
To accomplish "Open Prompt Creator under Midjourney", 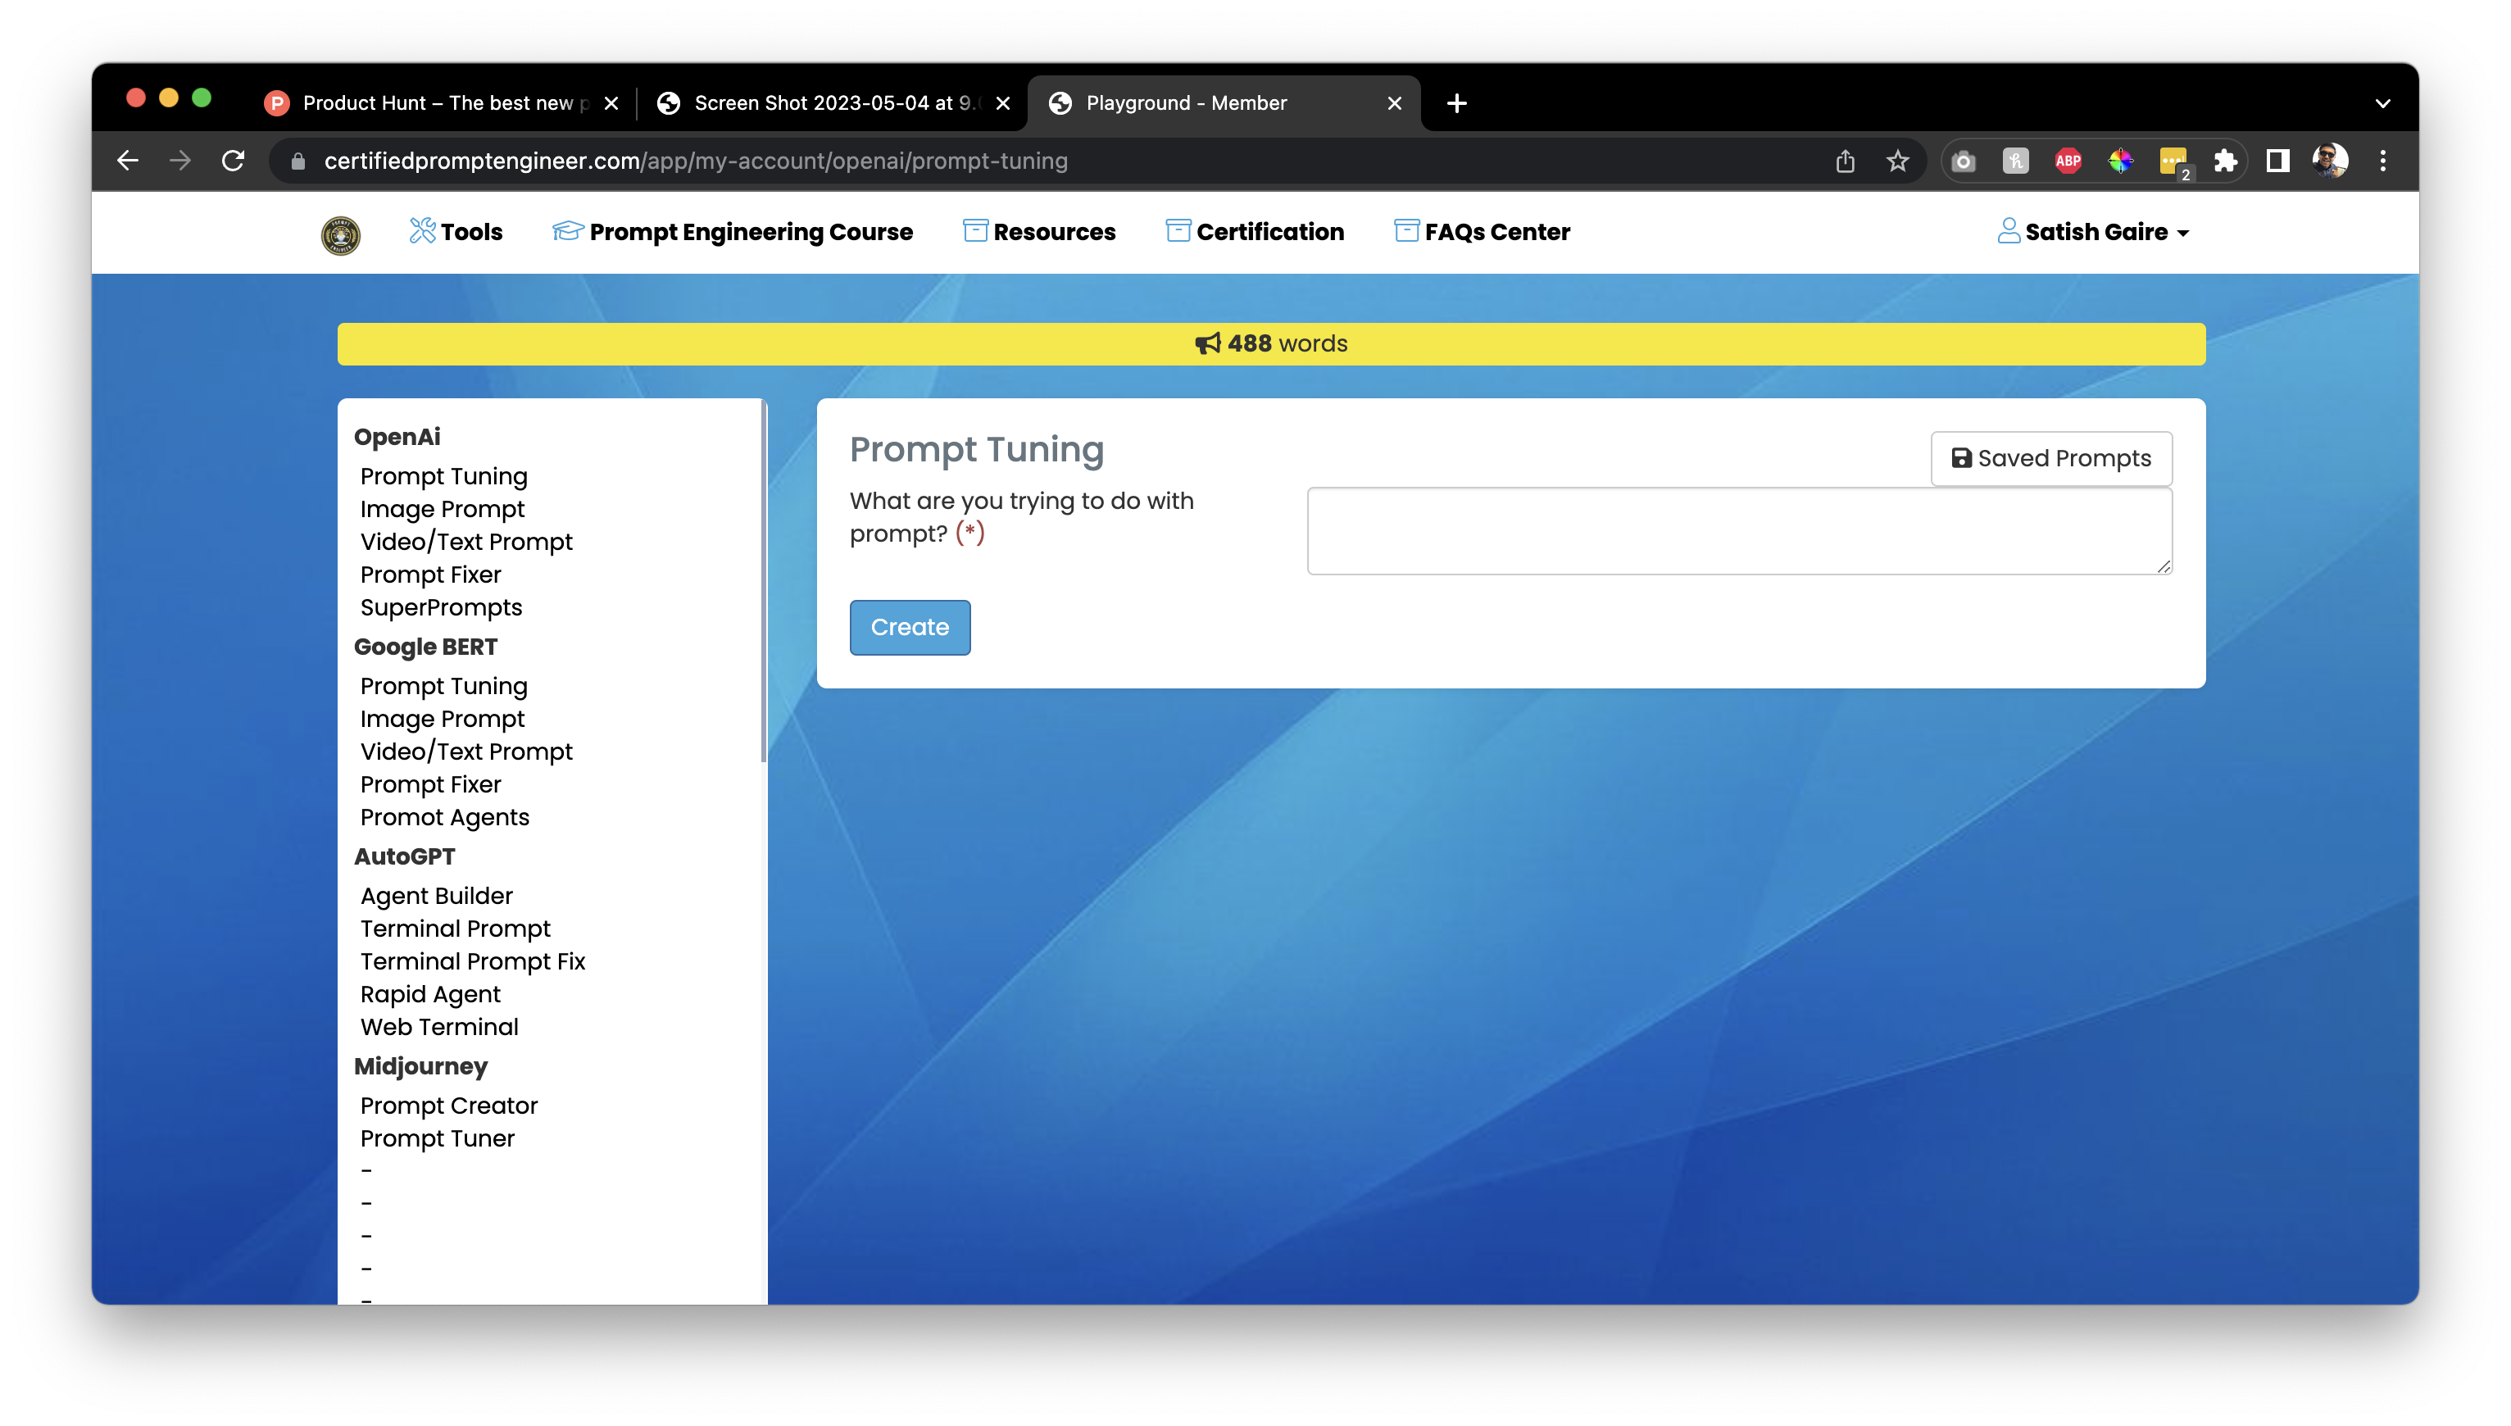I will tap(448, 1105).
